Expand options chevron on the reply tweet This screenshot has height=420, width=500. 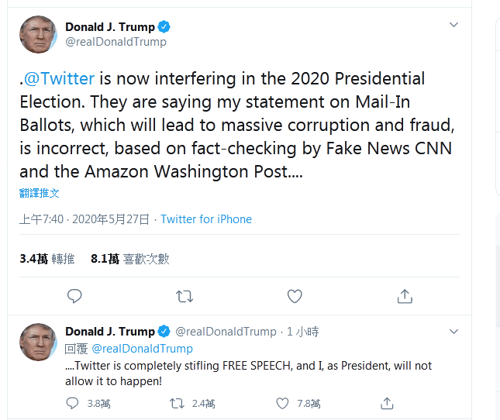454,331
